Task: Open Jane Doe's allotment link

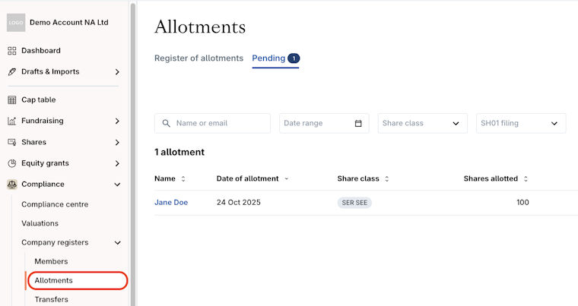Action: pos(171,203)
